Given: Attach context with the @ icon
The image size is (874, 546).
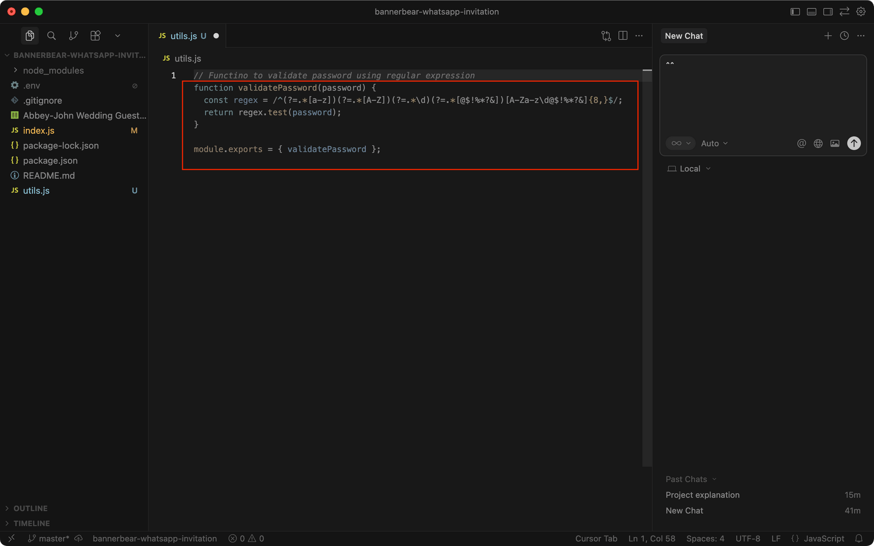Looking at the screenshot, I should [x=801, y=143].
